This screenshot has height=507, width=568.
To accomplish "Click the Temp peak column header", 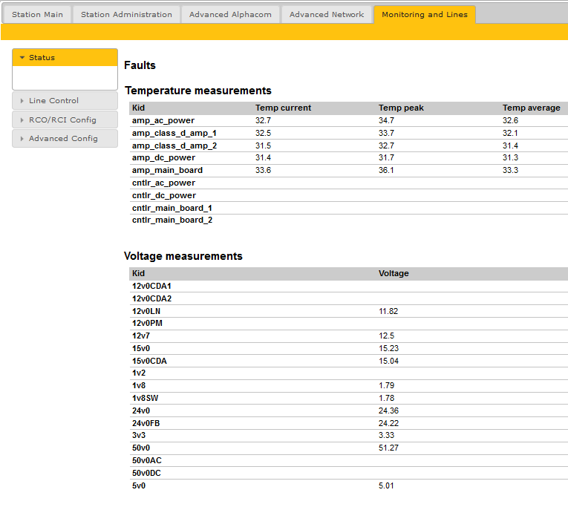I will point(401,108).
